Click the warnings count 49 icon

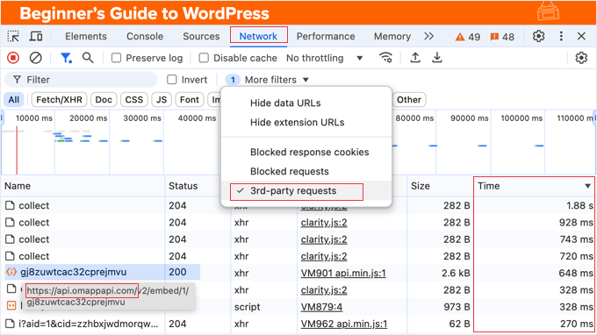point(468,37)
